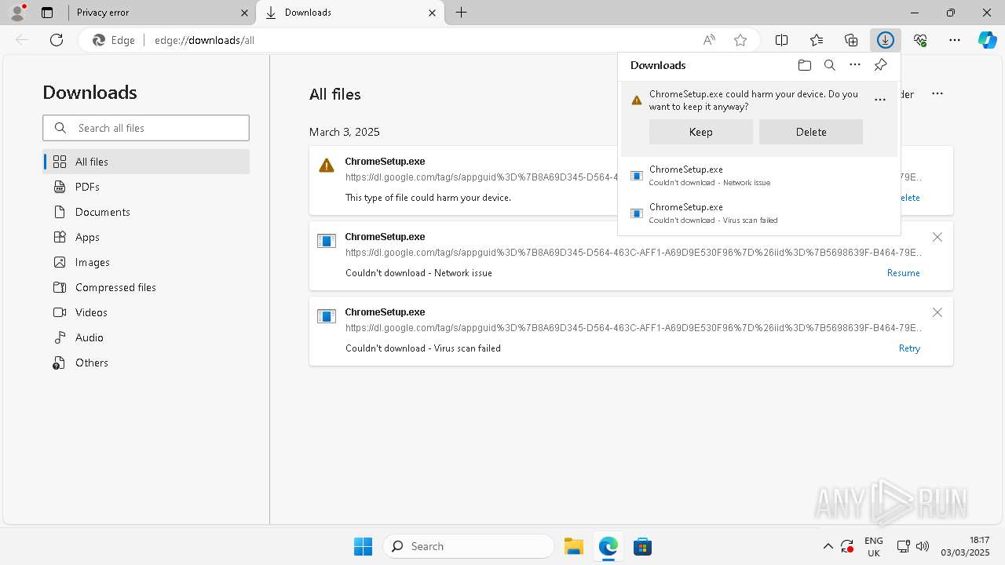Click the Delete button in flyout
The width and height of the screenshot is (1005, 565).
[811, 132]
